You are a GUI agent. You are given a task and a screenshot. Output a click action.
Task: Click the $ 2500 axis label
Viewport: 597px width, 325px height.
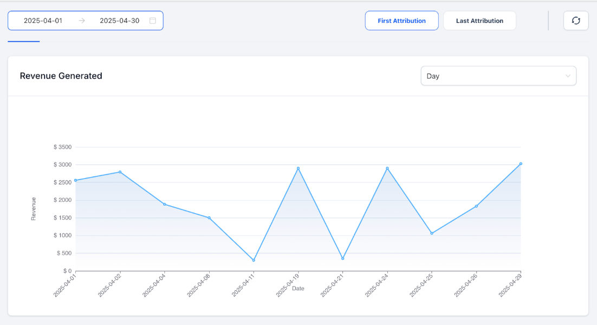click(x=62, y=182)
